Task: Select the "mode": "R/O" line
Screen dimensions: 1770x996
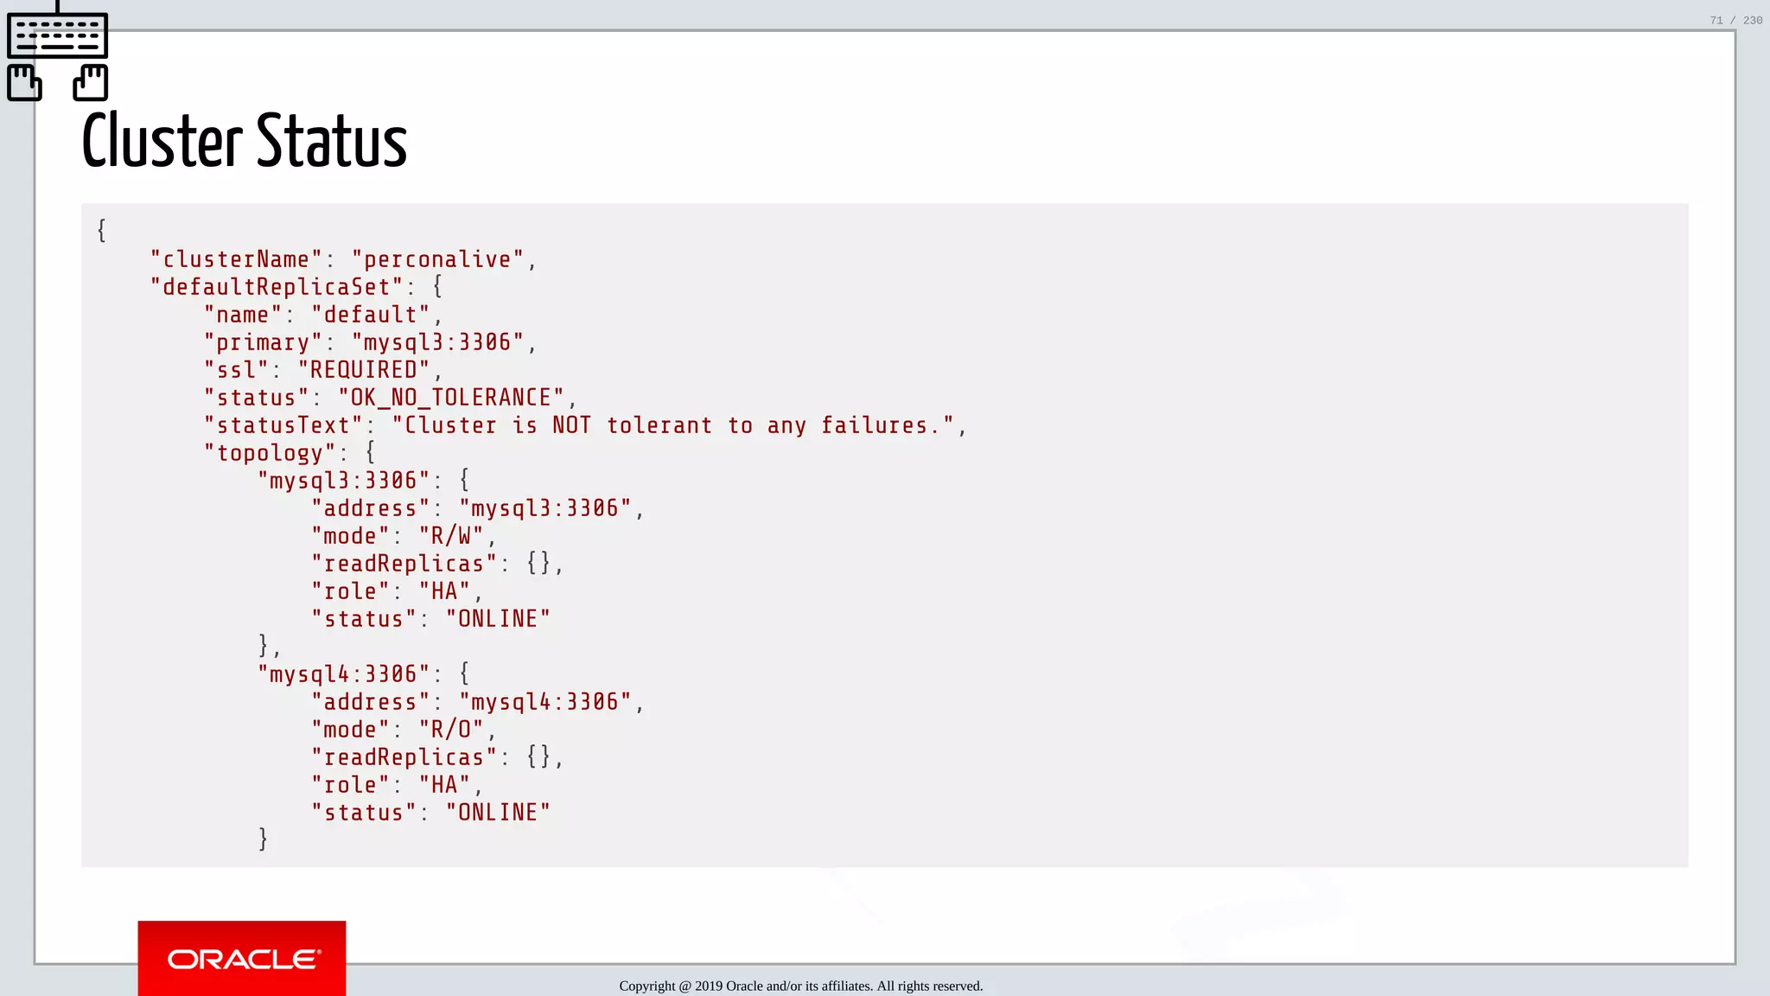Action: click(x=404, y=730)
